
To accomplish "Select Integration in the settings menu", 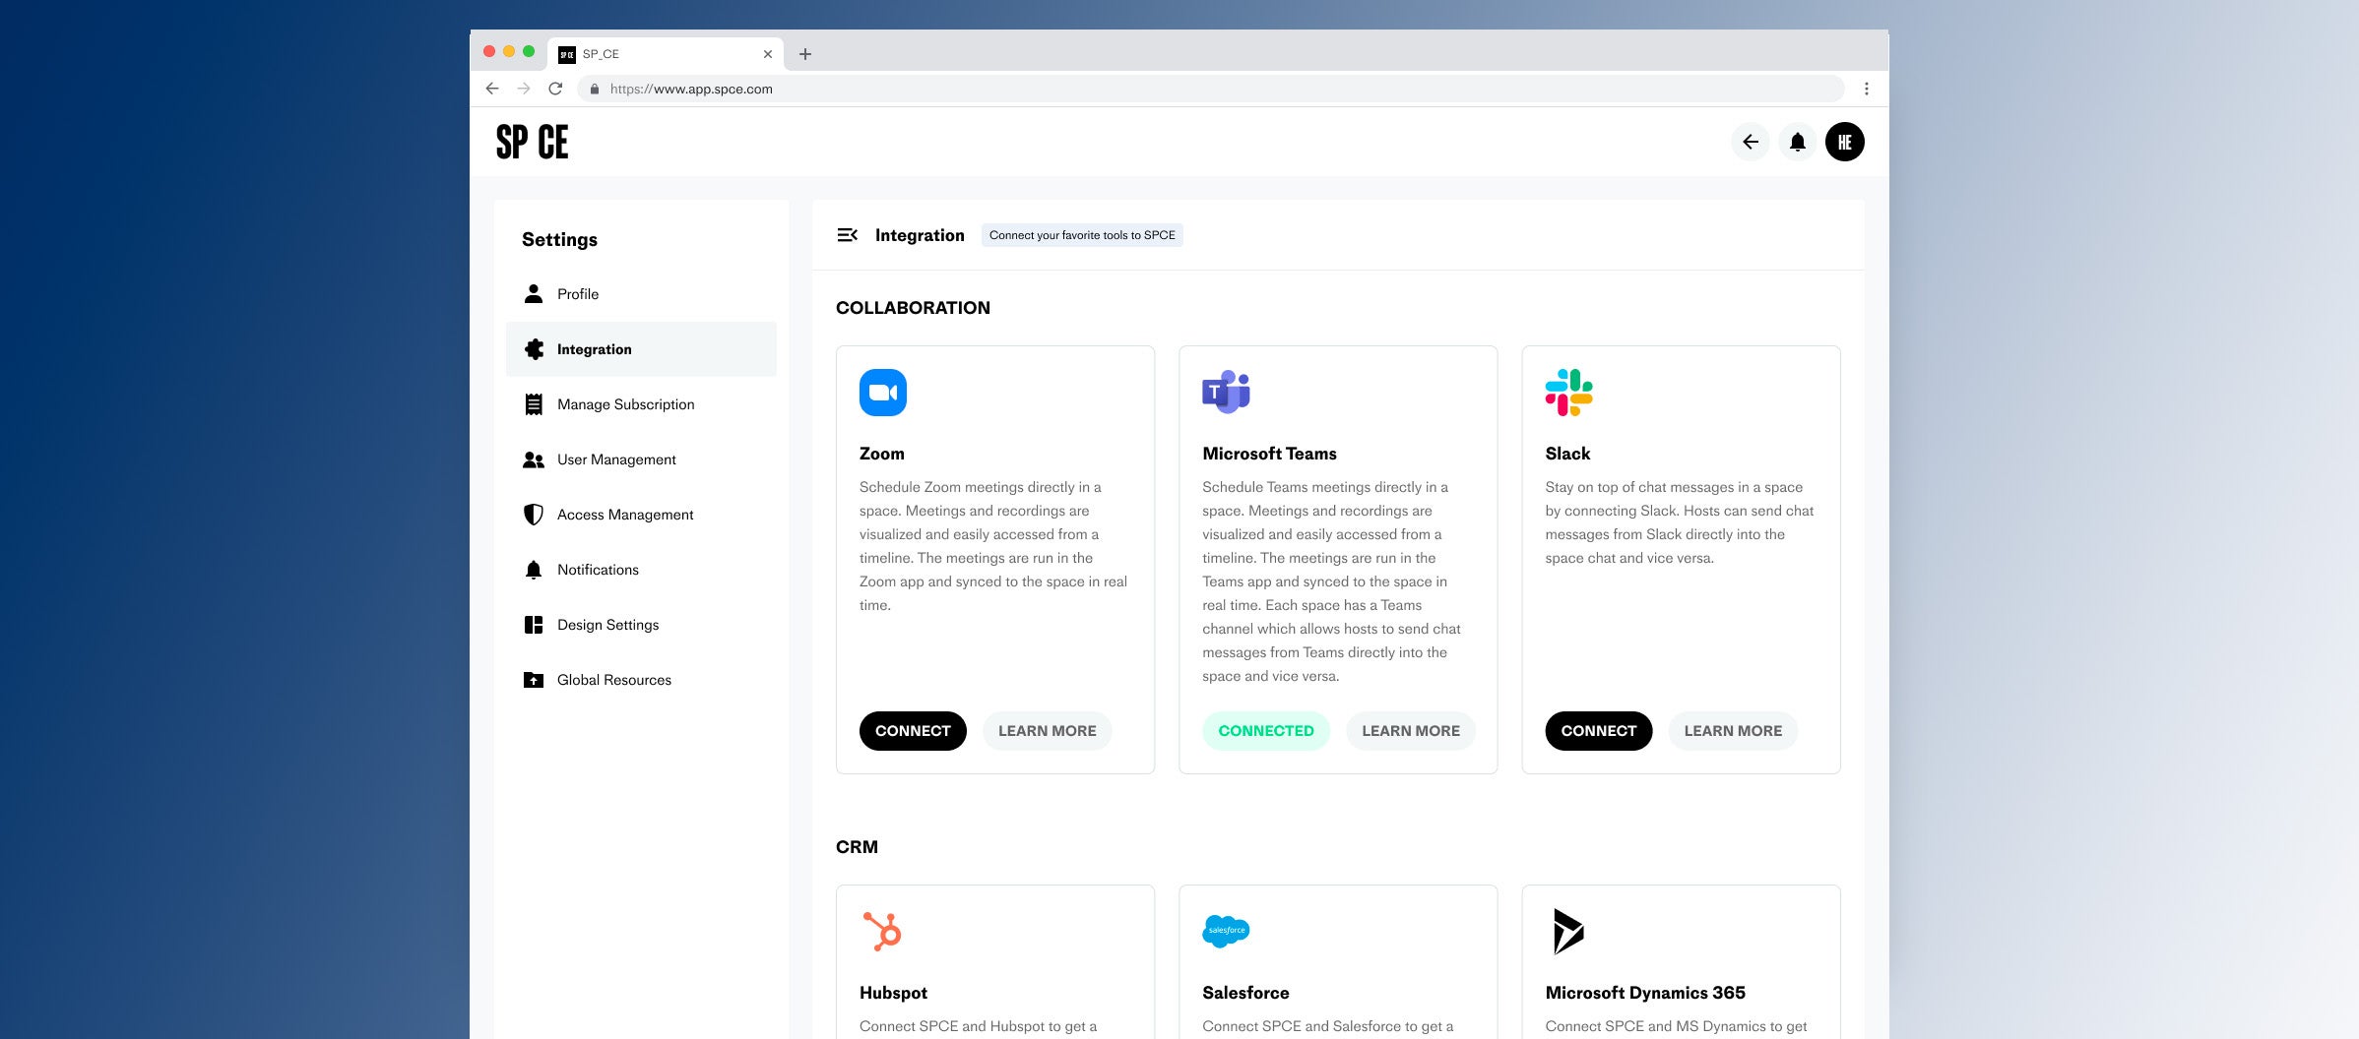I will pyautogui.click(x=641, y=349).
